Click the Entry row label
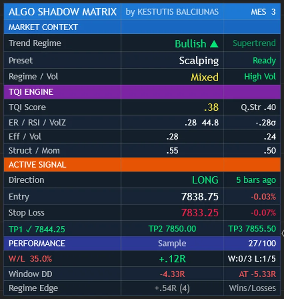284x299 pixels. click(x=19, y=197)
